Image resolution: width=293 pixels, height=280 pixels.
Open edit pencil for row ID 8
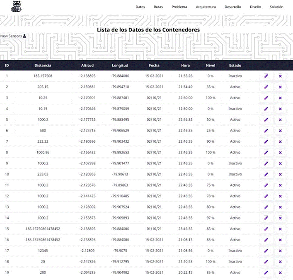[x=266, y=152]
